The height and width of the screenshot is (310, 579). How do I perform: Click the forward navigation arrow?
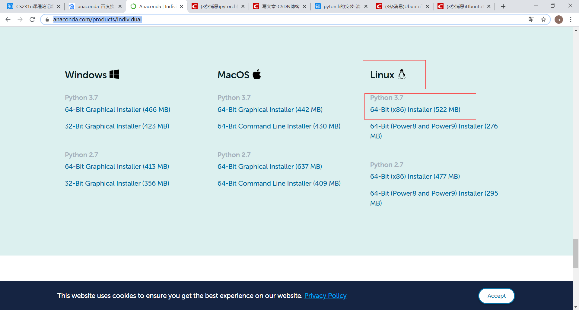coord(20,19)
